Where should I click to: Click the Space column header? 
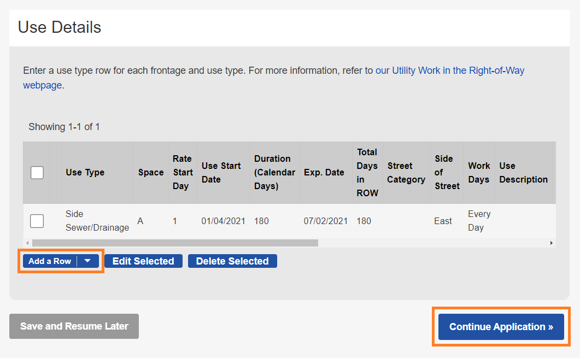coord(151,173)
